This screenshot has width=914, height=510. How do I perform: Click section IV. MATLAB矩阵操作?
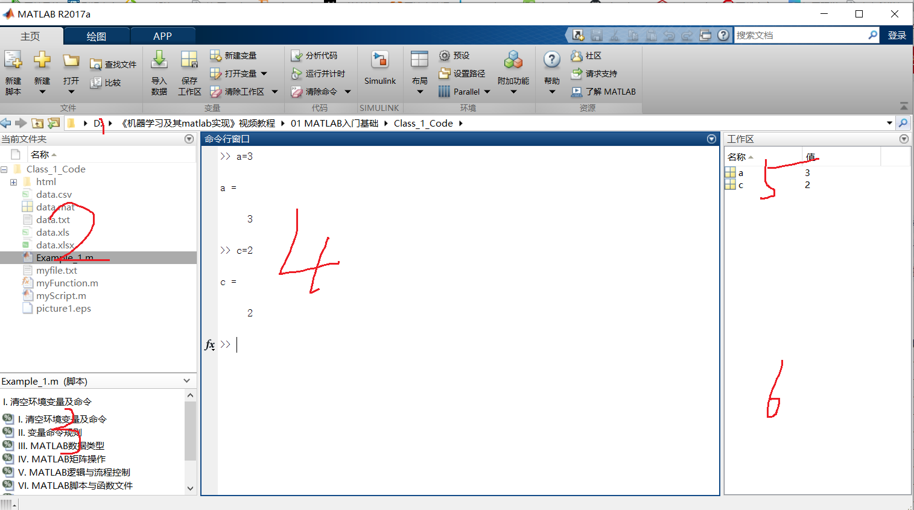pyautogui.click(x=62, y=459)
